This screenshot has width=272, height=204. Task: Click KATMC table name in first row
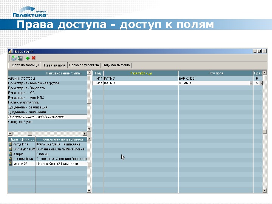(141, 79)
